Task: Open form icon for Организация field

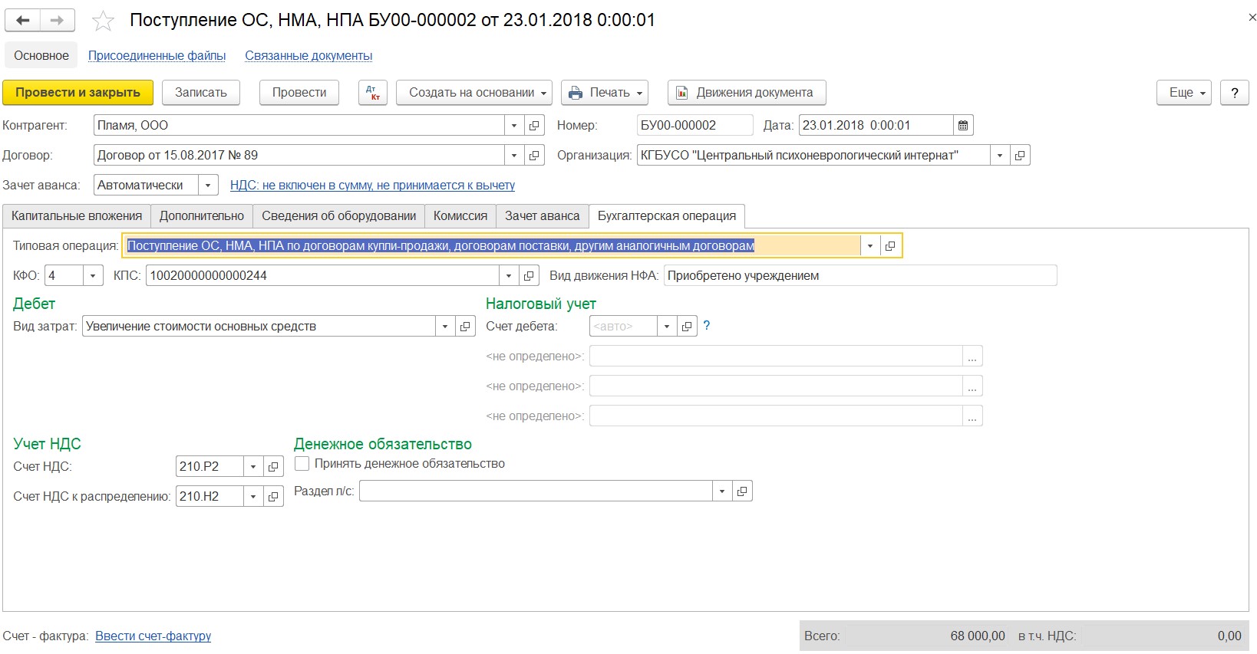Action: pyautogui.click(x=1020, y=155)
